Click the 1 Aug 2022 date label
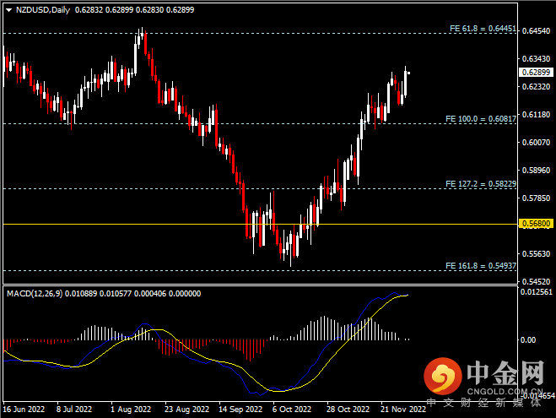The height and width of the screenshot is (418, 556). [x=129, y=411]
